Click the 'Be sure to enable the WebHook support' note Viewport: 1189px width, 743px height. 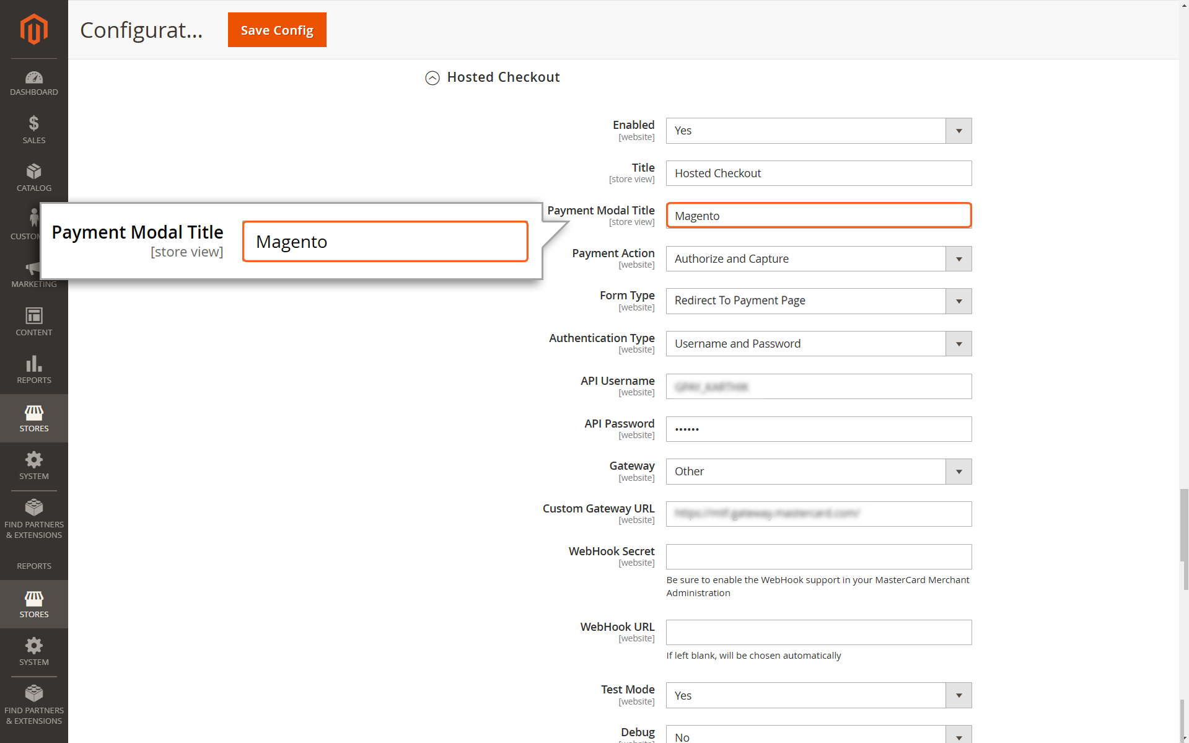pyautogui.click(x=818, y=586)
